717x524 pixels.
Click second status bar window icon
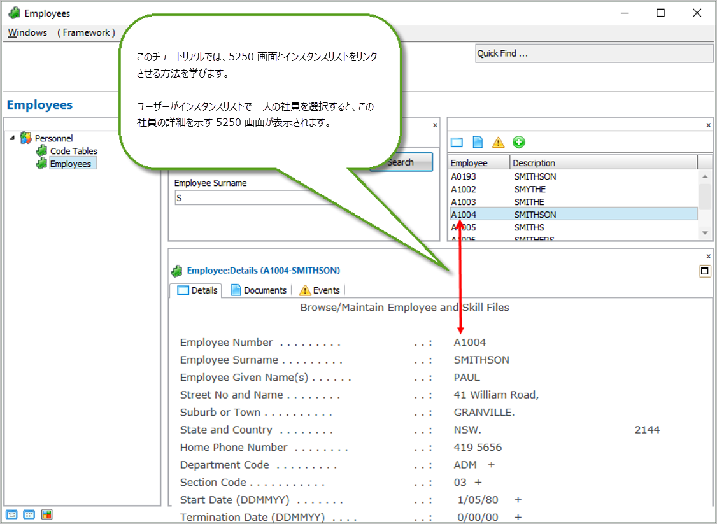[x=29, y=514]
